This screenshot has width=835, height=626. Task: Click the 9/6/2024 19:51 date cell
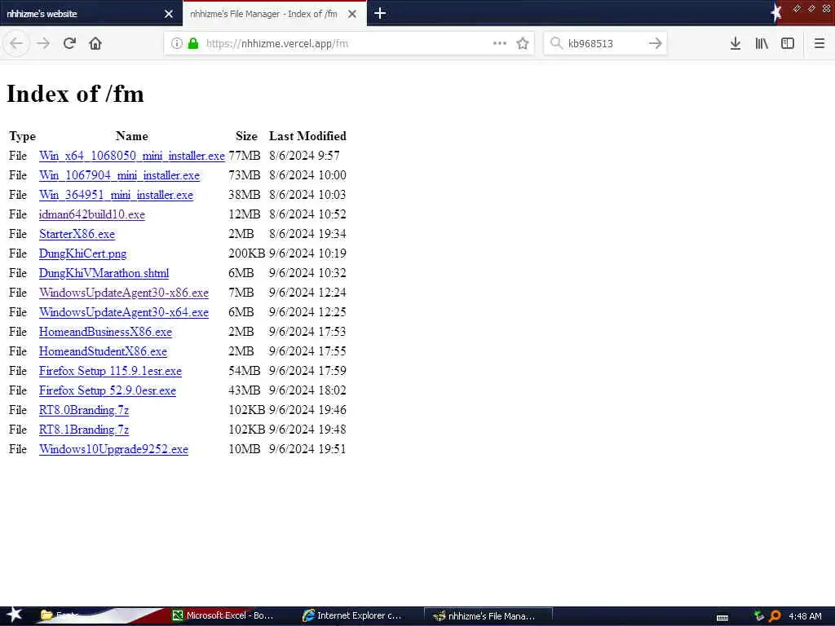(307, 449)
